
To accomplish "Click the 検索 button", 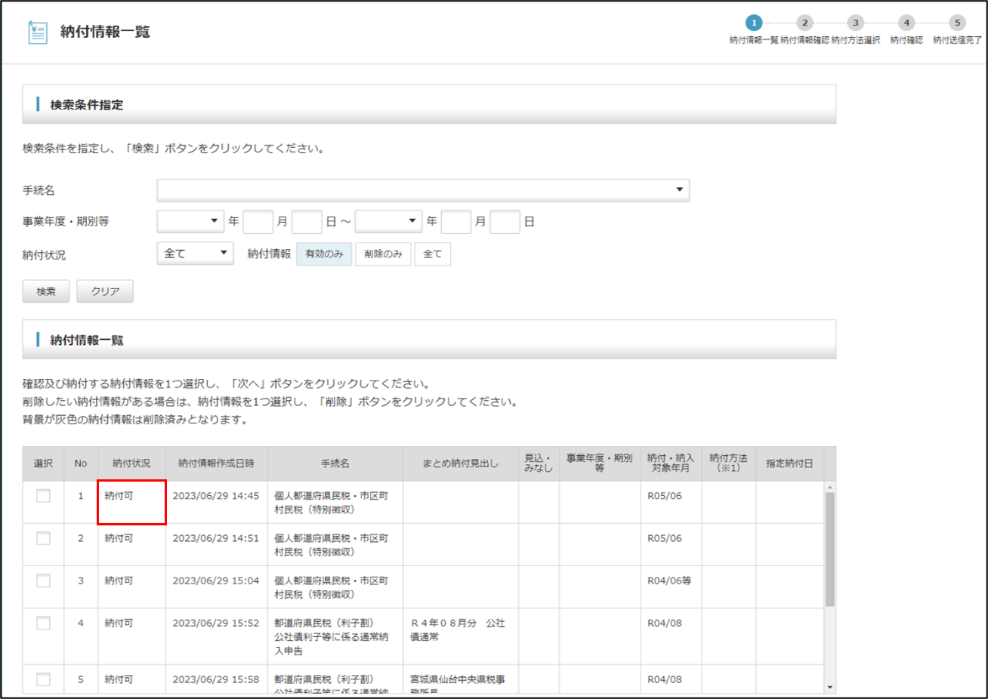I will click(46, 291).
